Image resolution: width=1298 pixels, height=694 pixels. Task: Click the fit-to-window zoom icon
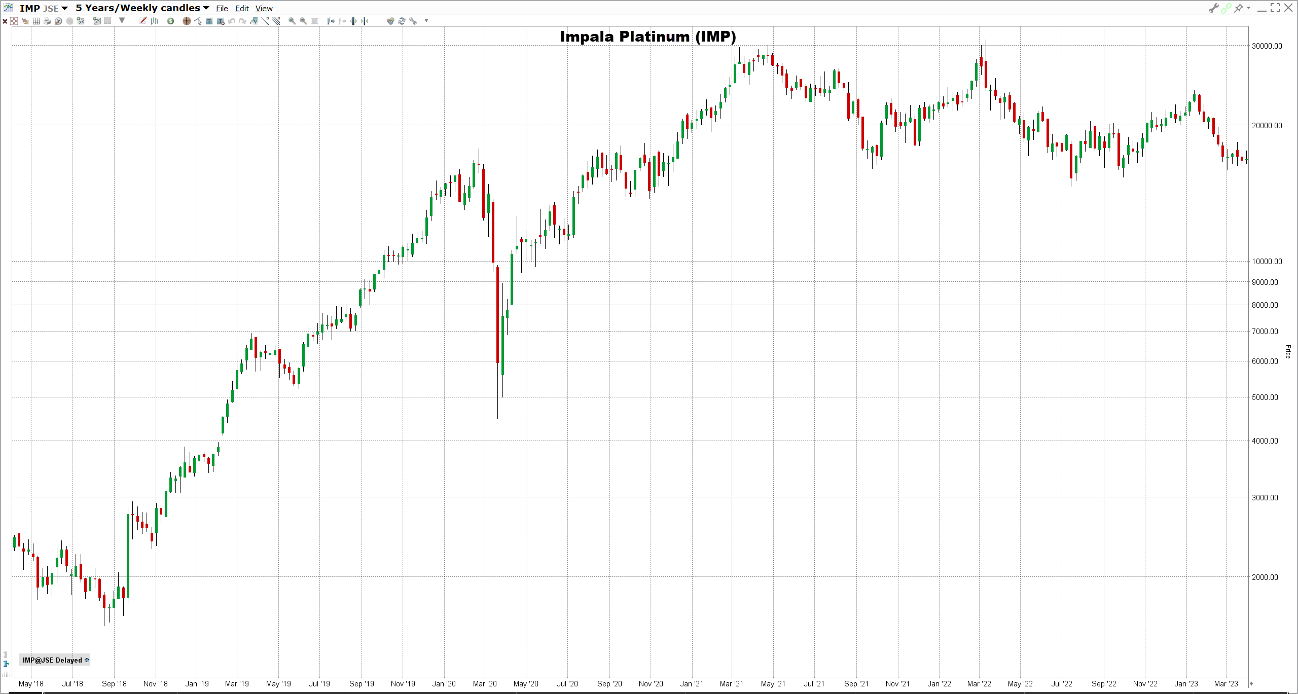pos(314,21)
